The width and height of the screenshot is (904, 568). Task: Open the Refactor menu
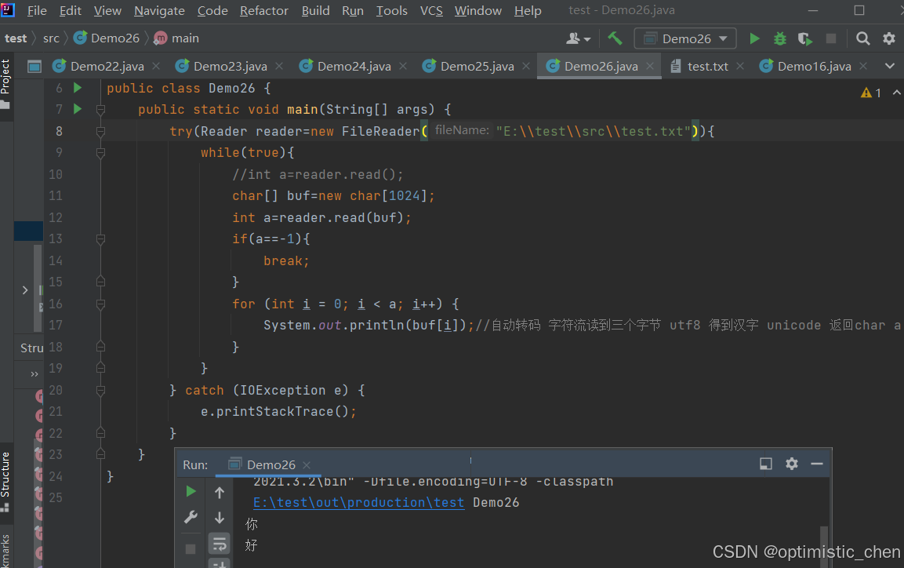point(264,10)
